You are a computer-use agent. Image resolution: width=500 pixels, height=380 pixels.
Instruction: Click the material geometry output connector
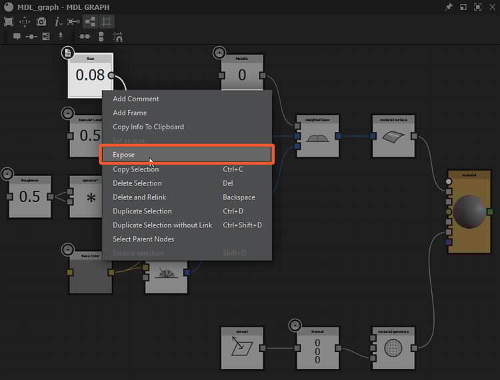point(414,348)
